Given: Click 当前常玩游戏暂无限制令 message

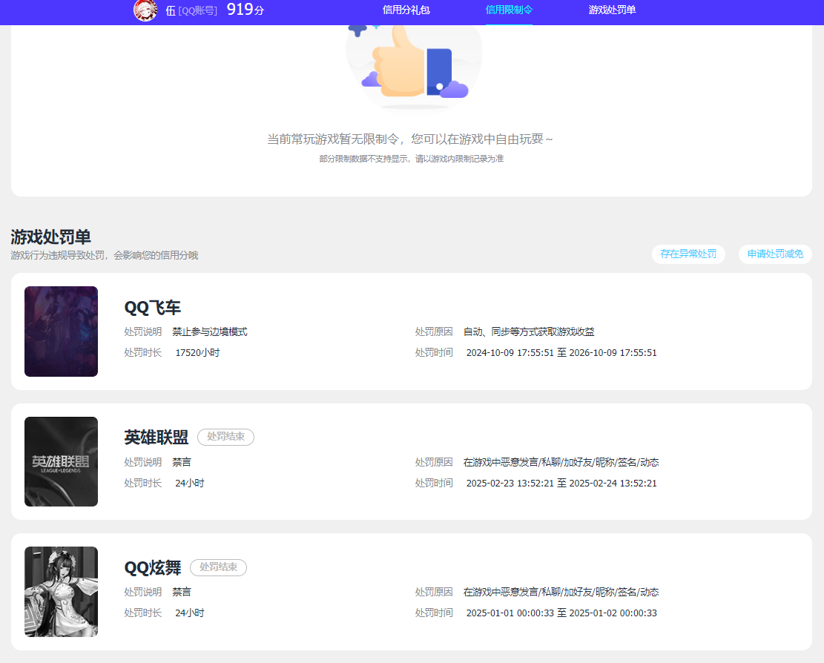Looking at the screenshot, I should (410, 139).
